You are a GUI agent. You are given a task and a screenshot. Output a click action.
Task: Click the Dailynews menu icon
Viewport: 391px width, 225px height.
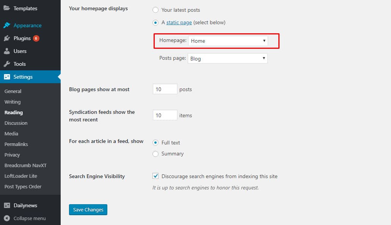point(7,205)
